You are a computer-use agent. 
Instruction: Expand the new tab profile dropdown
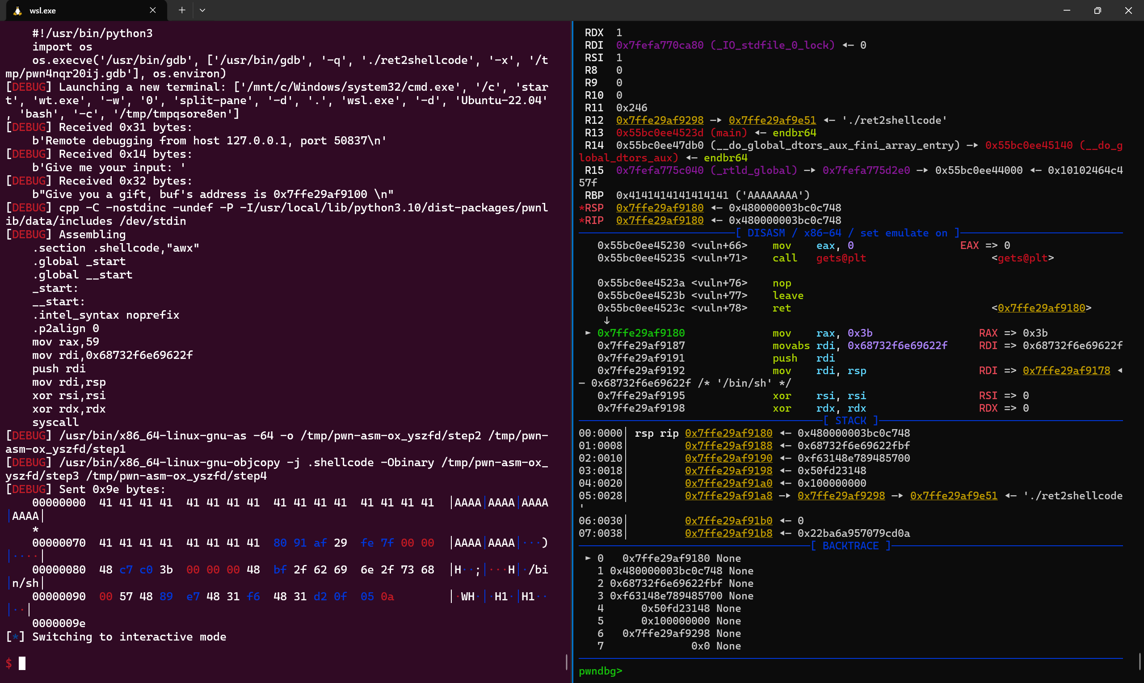pyautogui.click(x=202, y=10)
